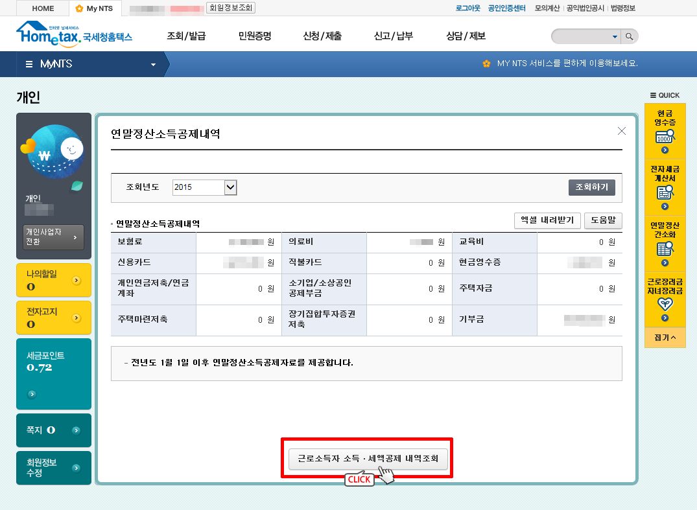Viewport: 697px width, 510px height.
Task: Click 근로소득자 소득·세액공제 내역조회 button
Action: [x=368, y=458]
